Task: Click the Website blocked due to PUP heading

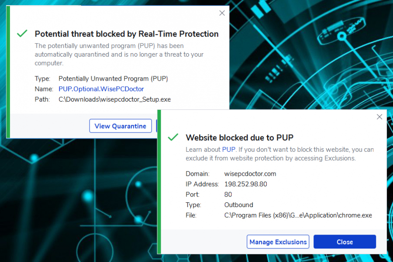Action: tap(240, 138)
